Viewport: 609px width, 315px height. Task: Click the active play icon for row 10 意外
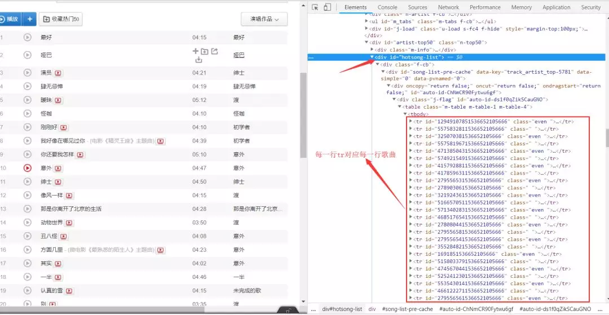point(27,168)
